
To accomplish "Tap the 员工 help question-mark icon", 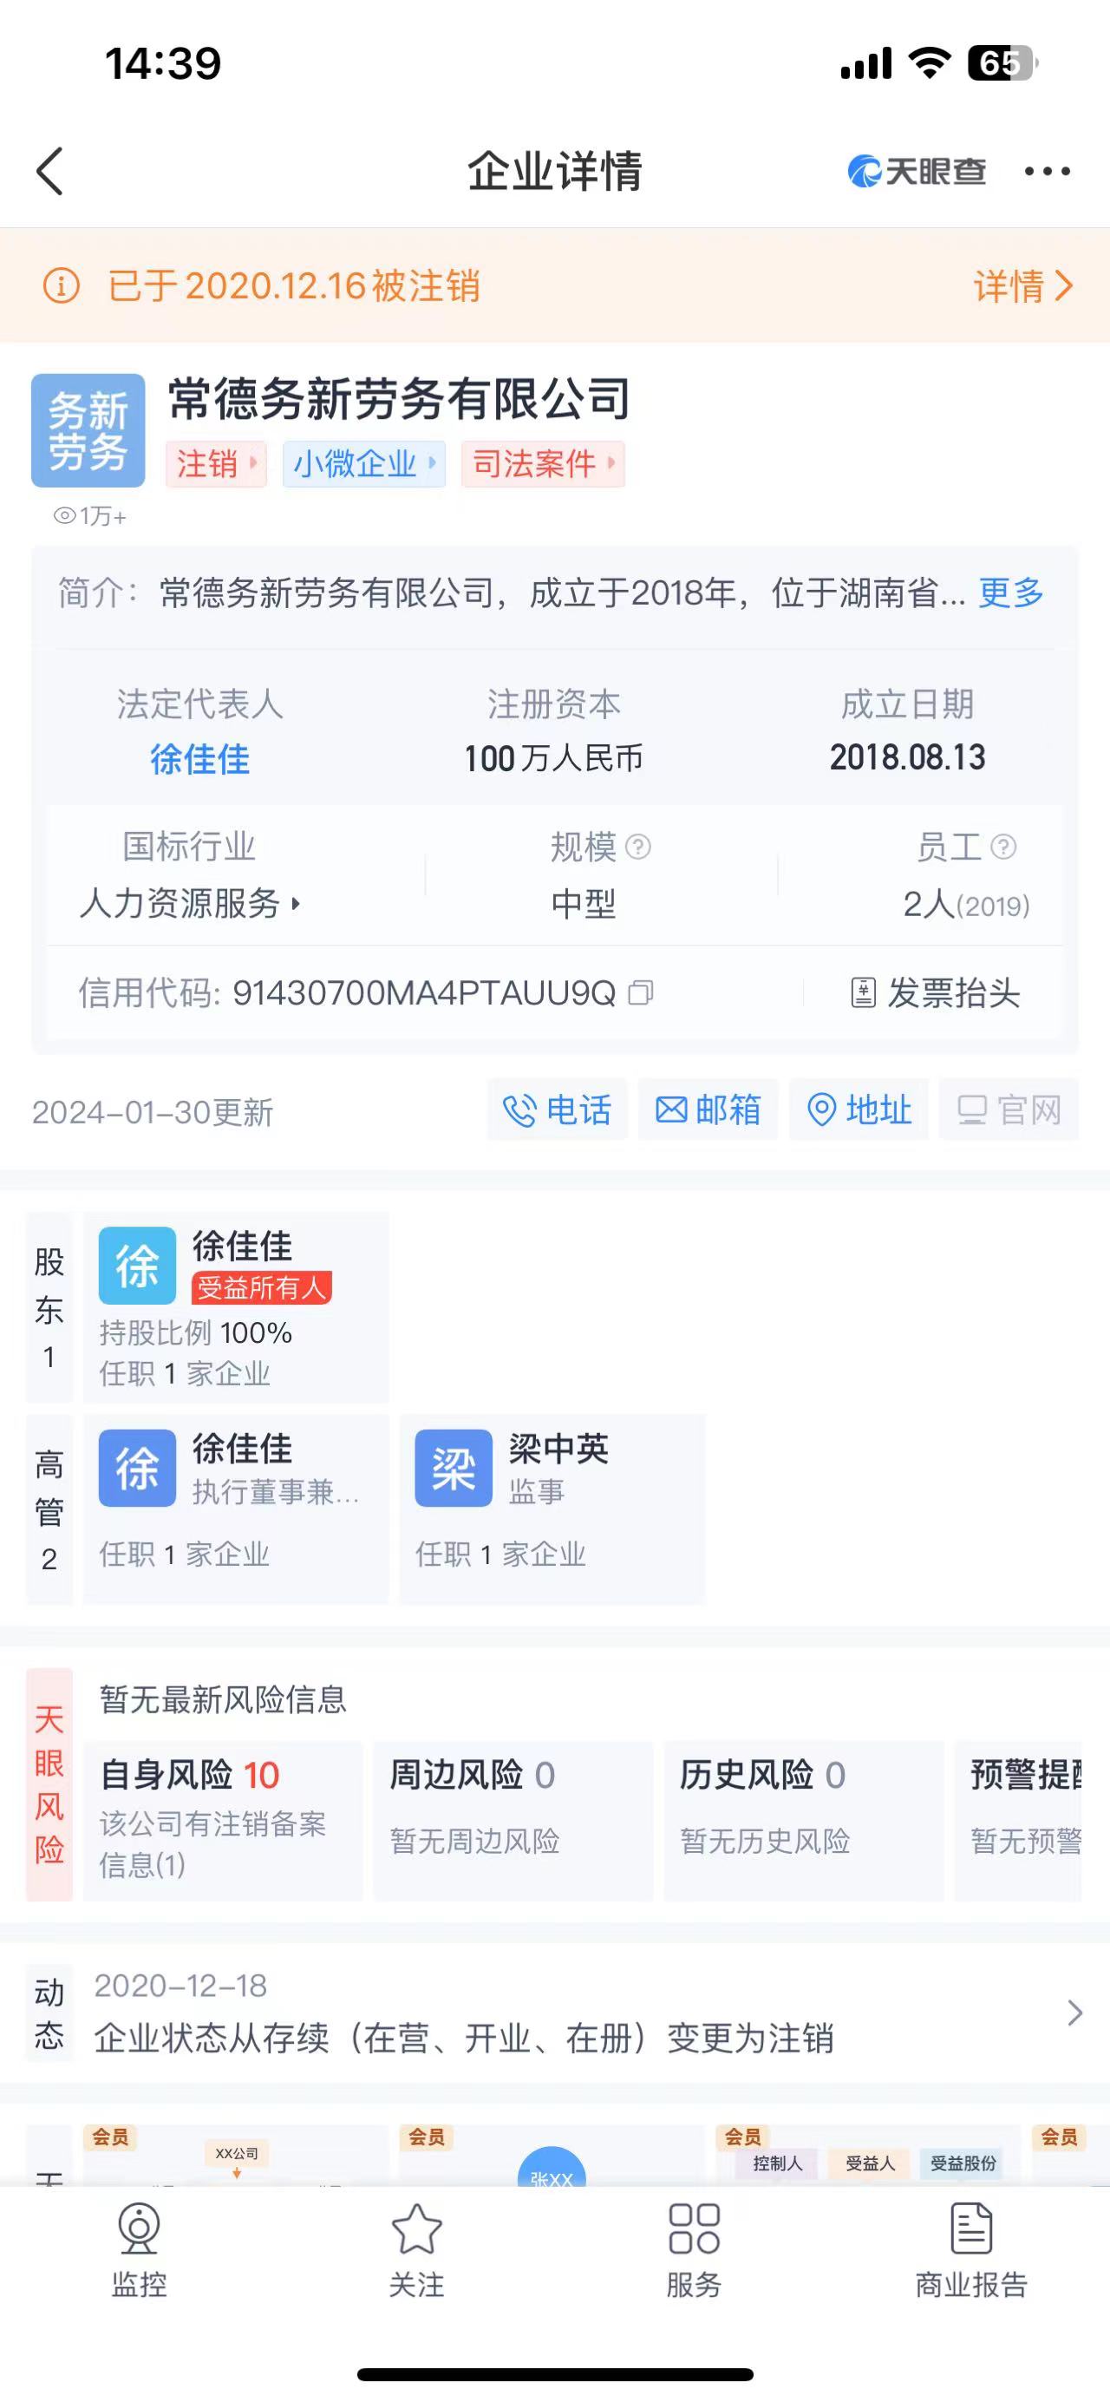I will tap(1002, 847).
